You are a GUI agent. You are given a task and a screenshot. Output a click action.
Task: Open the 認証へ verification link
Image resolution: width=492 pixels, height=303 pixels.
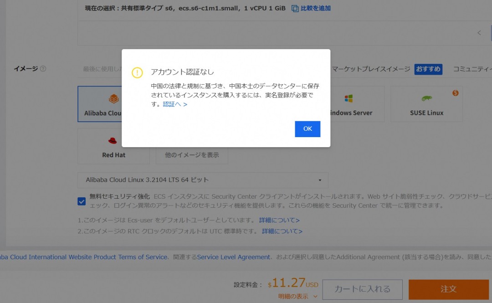(x=175, y=104)
